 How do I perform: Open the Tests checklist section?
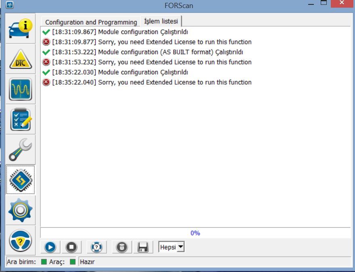click(21, 120)
